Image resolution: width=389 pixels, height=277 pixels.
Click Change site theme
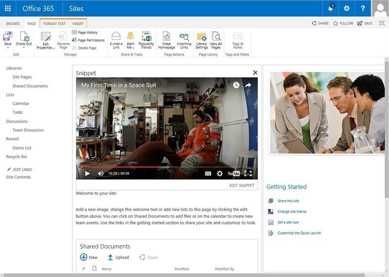tap(292, 211)
